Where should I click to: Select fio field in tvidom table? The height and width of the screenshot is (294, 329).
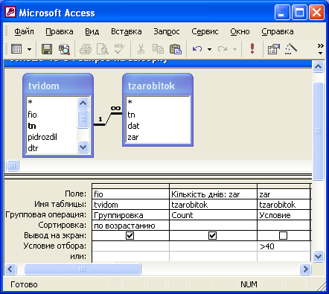click(x=32, y=115)
